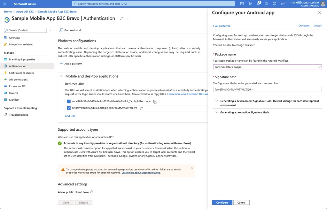Open the Azure portal hamburger menu
This screenshot has width=327, height=209.
coord(5,4)
